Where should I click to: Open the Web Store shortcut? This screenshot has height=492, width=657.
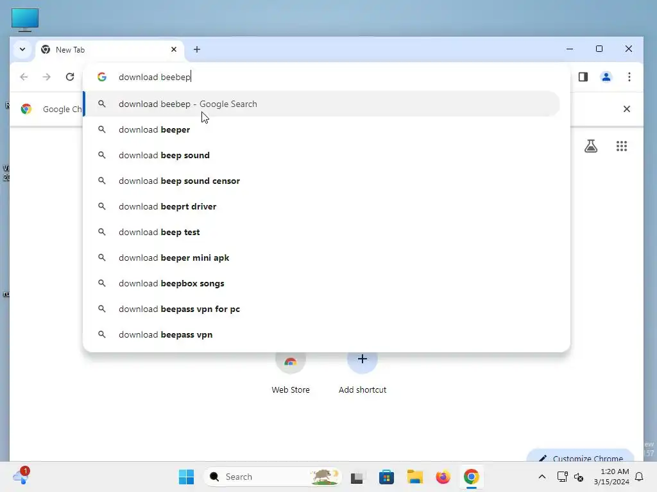click(x=291, y=373)
